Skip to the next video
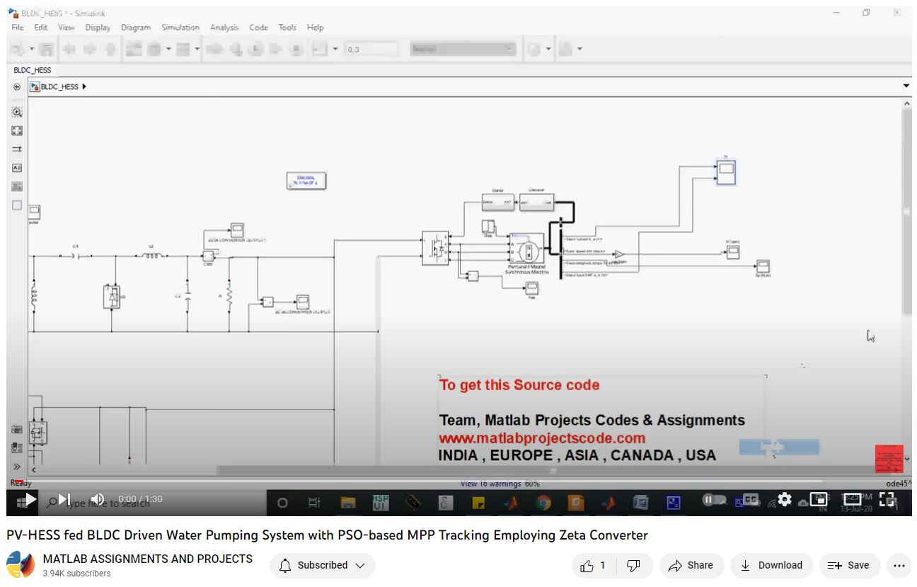This screenshot has height=587, width=917. coord(64,499)
